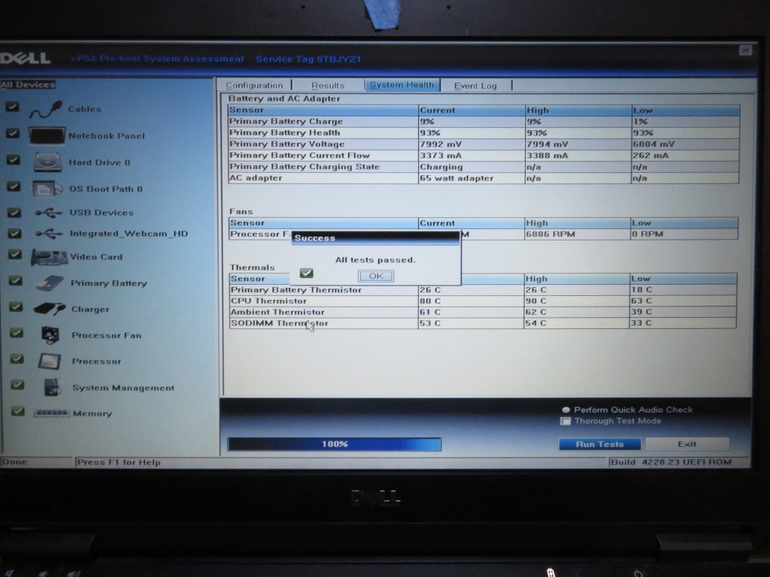The width and height of the screenshot is (770, 577).
Task: Click the Exit button
Action: point(687,444)
